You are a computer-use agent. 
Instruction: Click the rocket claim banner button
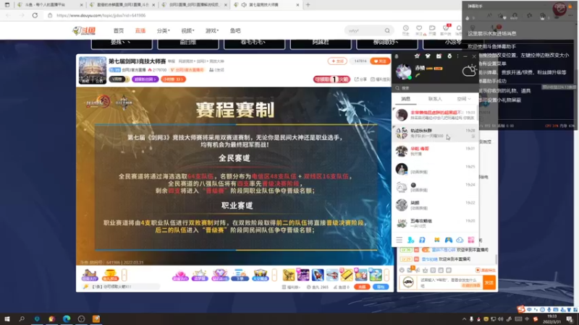(x=331, y=79)
